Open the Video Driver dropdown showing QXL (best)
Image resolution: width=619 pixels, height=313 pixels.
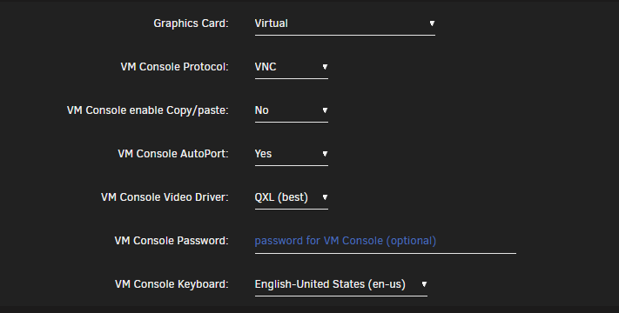pos(292,197)
